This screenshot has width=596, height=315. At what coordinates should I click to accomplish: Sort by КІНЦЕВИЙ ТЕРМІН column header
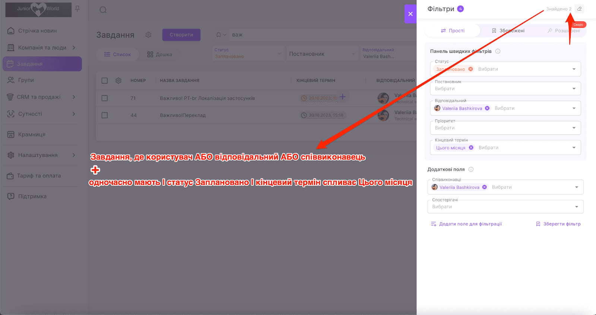pyautogui.click(x=316, y=80)
